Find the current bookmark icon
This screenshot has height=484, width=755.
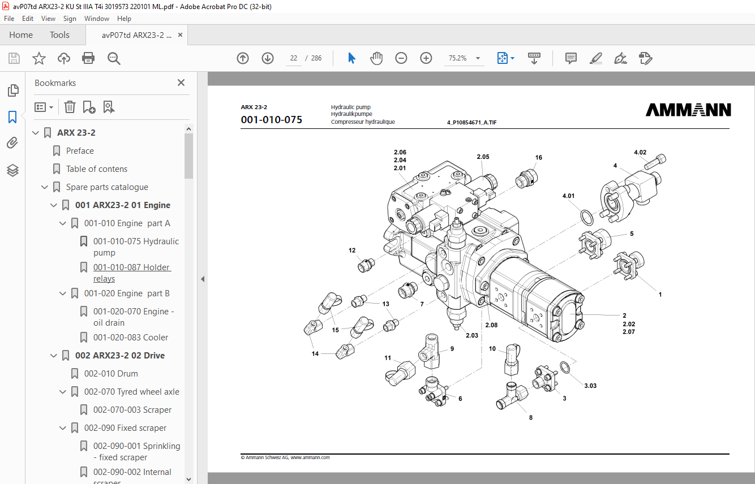[x=109, y=107]
